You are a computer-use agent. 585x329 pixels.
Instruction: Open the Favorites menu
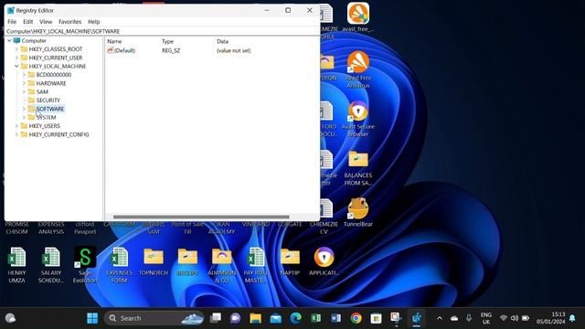pyautogui.click(x=69, y=22)
